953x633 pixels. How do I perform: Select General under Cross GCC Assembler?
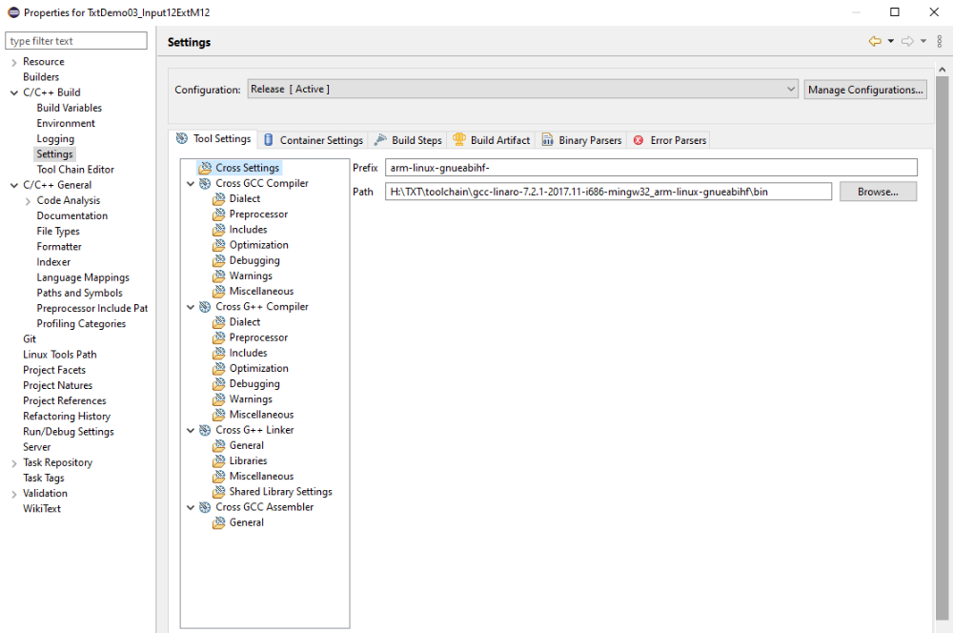pos(246,522)
